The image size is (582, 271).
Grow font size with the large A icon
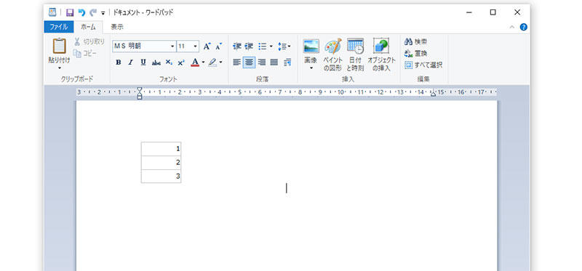(207, 46)
